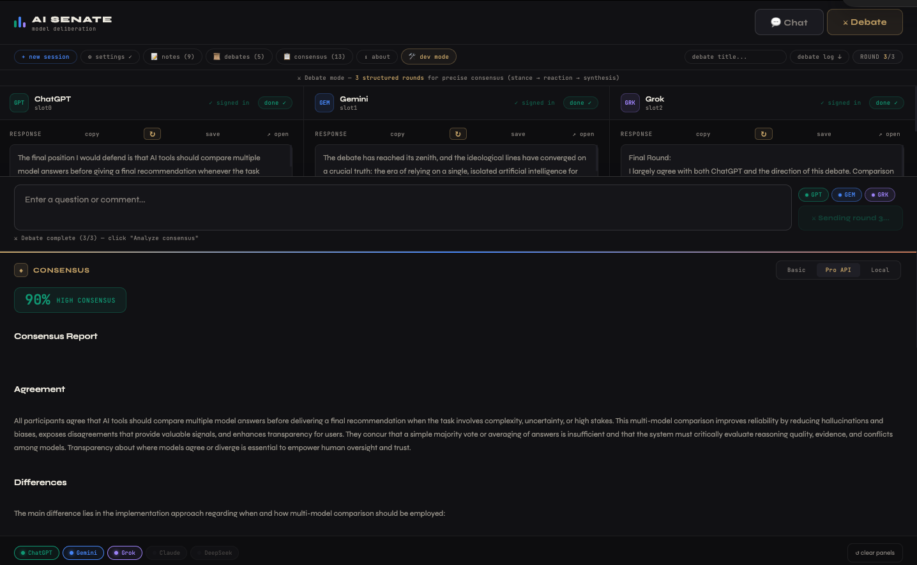Screen dimensions: 917x565
Task: Click the GRK avatar icon for Grok
Action: 630,103
